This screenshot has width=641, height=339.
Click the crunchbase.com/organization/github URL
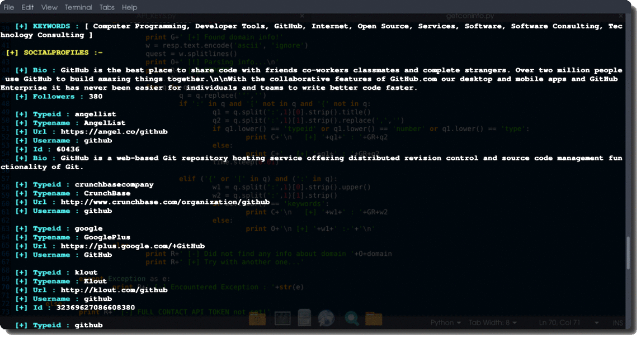[x=165, y=202]
